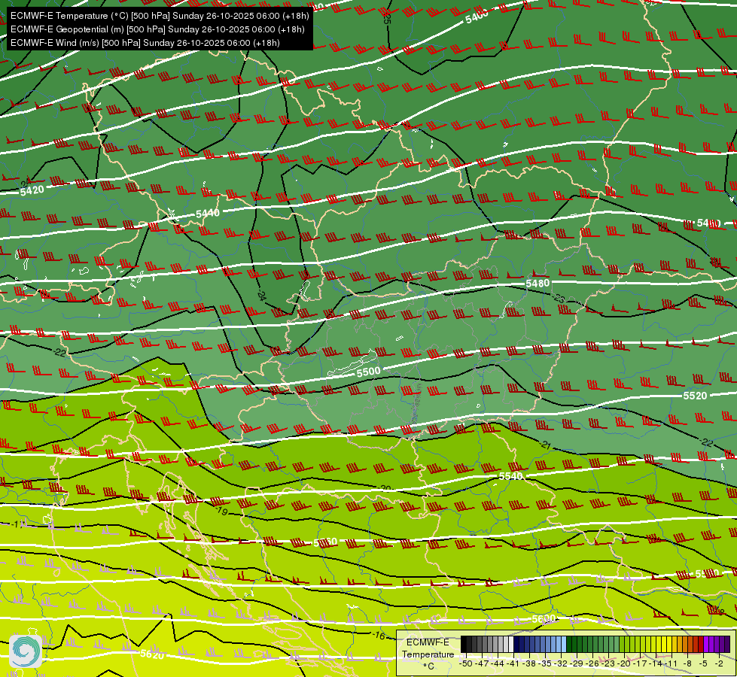Image resolution: width=737 pixels, height=677 pixels.
Task: Click the -50 value on the legend scale
Action: coord(465,663)
